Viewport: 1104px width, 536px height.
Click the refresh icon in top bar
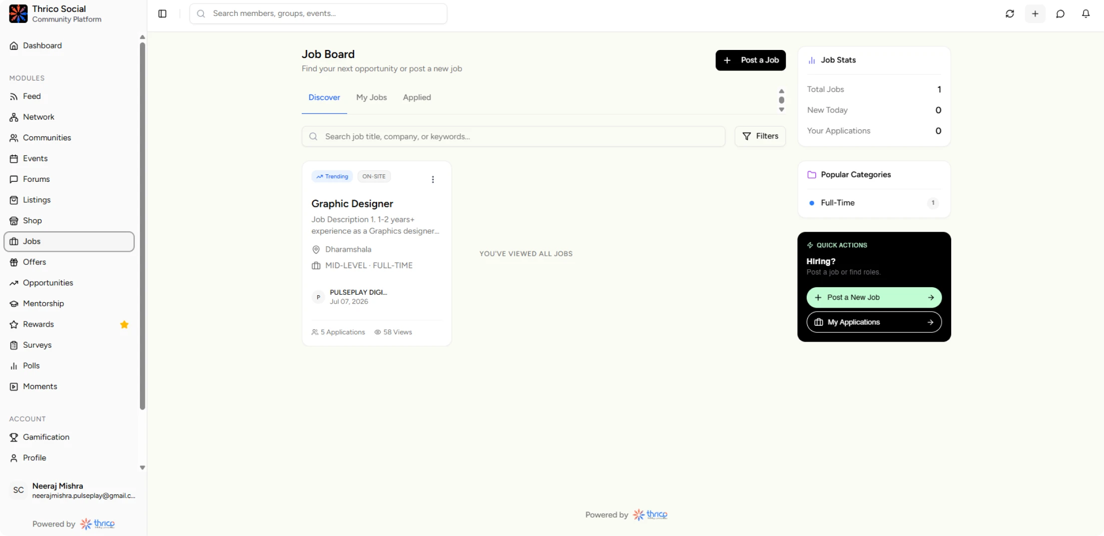click(1010, 13)
